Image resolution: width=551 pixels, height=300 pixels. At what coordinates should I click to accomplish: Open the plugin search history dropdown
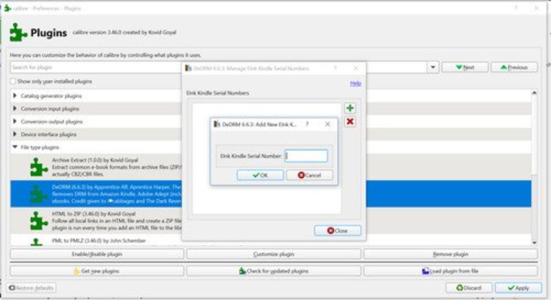[x=433, y=67]
